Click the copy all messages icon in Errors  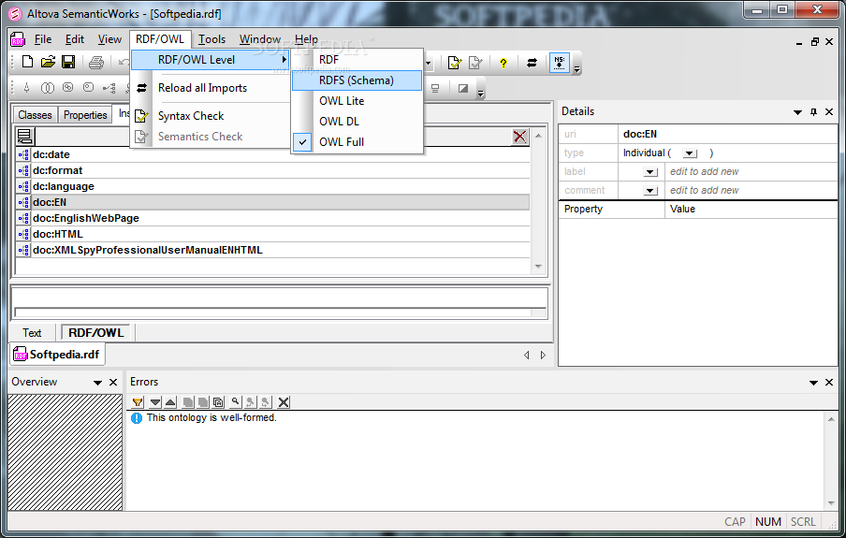coord(218,402)
